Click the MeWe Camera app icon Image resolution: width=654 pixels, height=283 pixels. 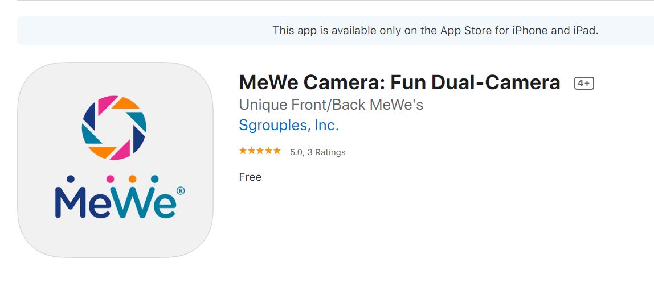point(115,160)
